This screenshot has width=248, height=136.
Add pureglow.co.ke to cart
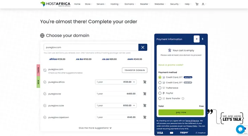coord(145,105)
